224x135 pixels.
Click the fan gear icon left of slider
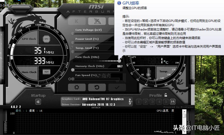(70, 79)
